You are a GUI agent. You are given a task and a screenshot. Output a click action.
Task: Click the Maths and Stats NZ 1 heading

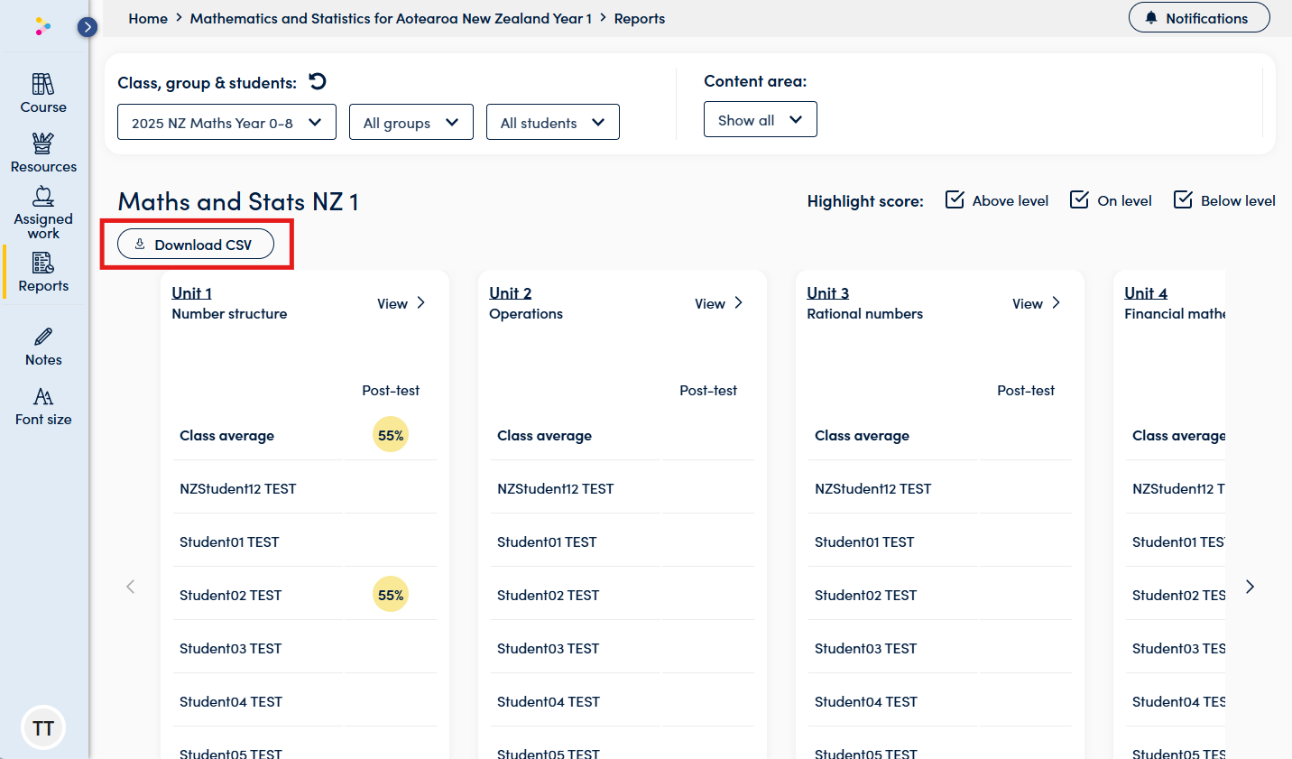point(238,201)
